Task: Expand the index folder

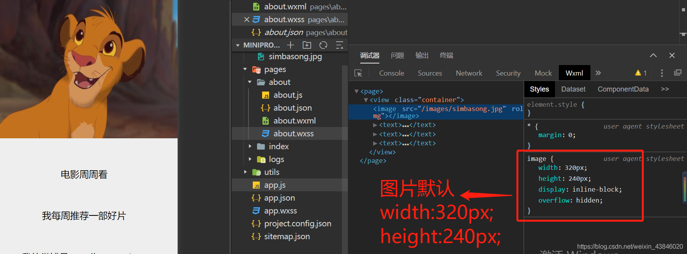Action: (250, 146)
